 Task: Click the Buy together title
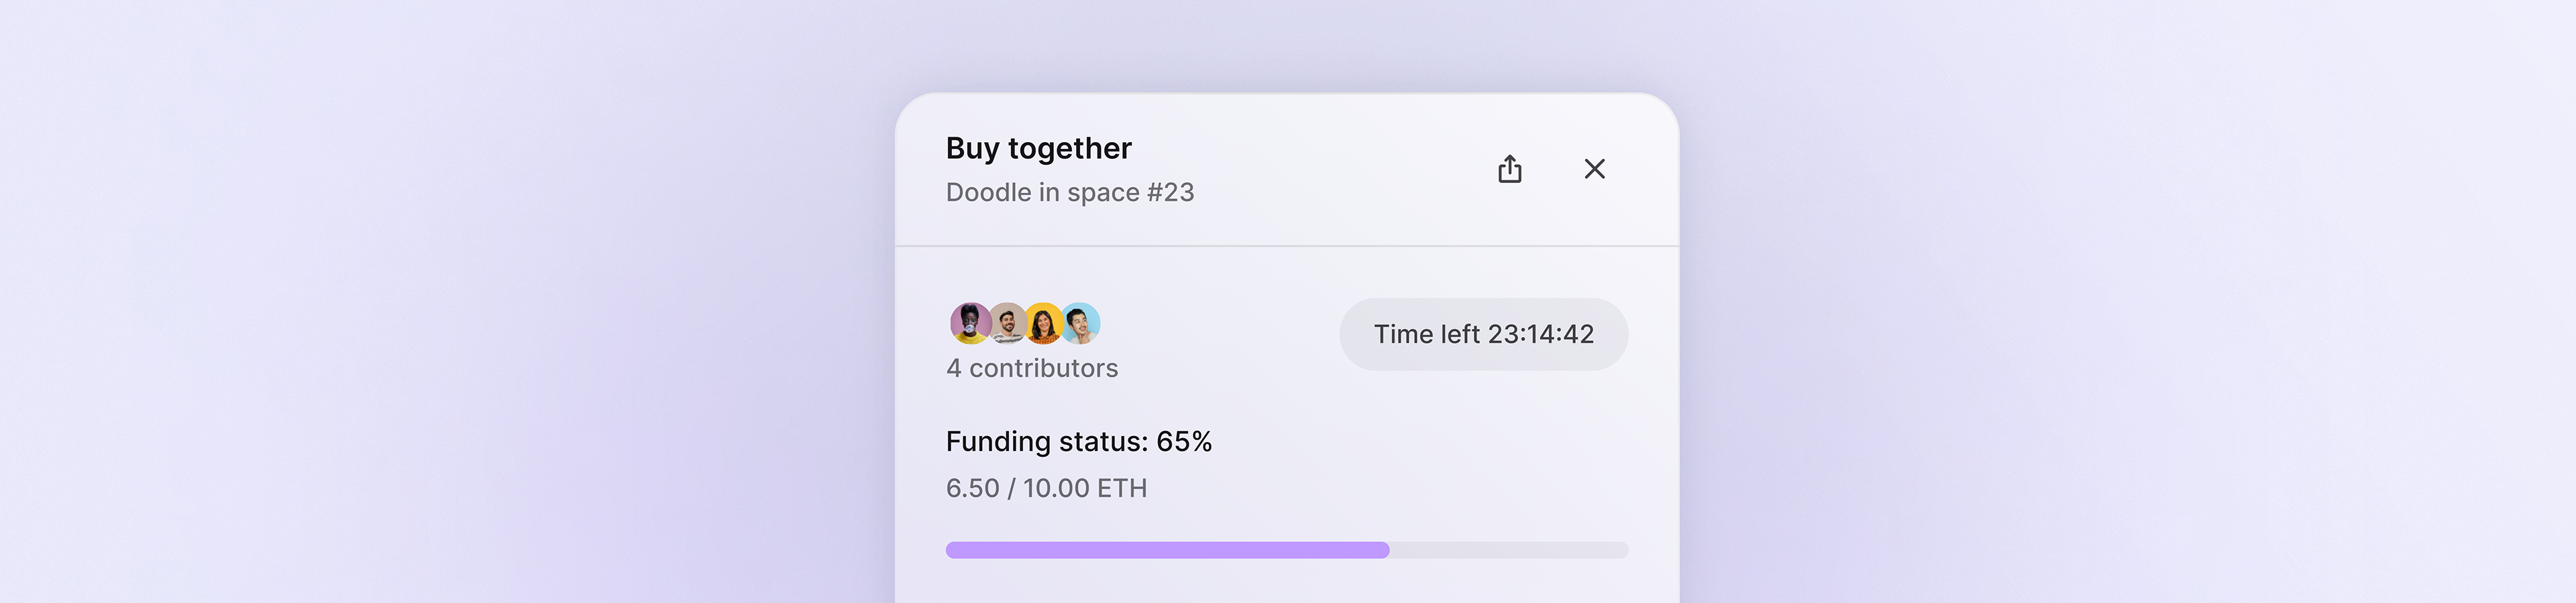click(1038, 149)
